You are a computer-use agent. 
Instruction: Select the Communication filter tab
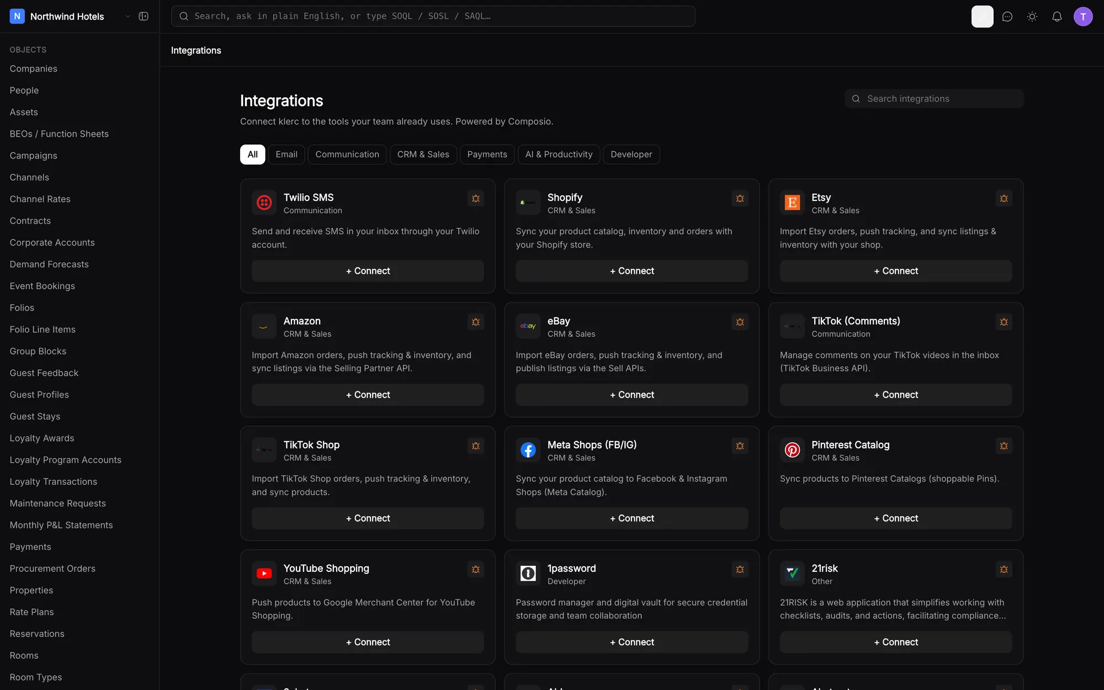[347, 155]
